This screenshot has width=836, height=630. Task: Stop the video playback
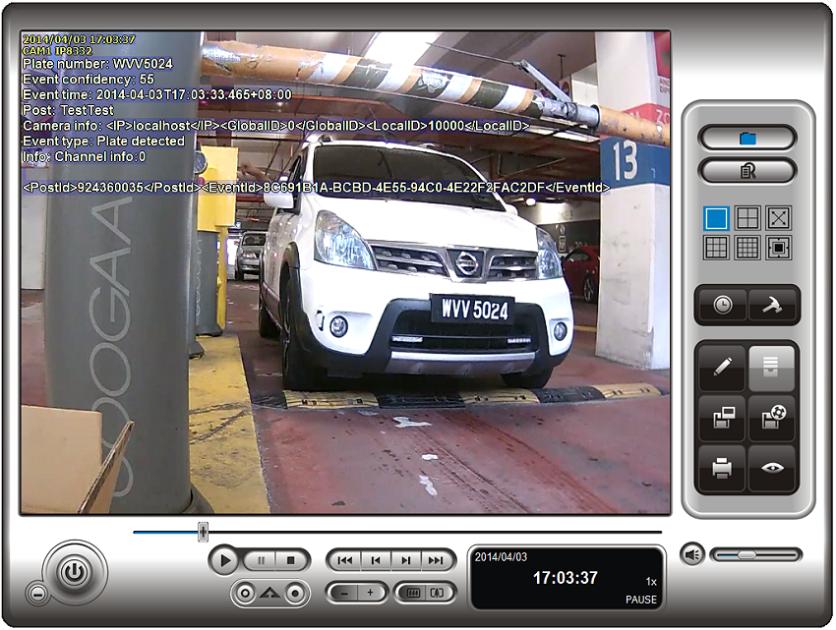tap(291, 560)
